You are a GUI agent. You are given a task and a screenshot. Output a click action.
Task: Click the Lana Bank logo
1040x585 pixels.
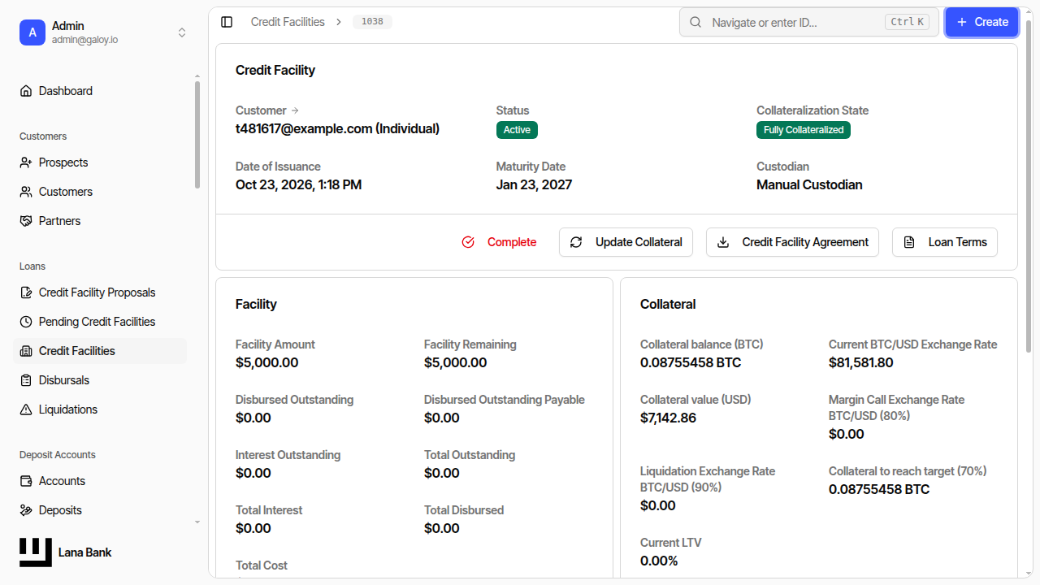(x=66, y=552)
